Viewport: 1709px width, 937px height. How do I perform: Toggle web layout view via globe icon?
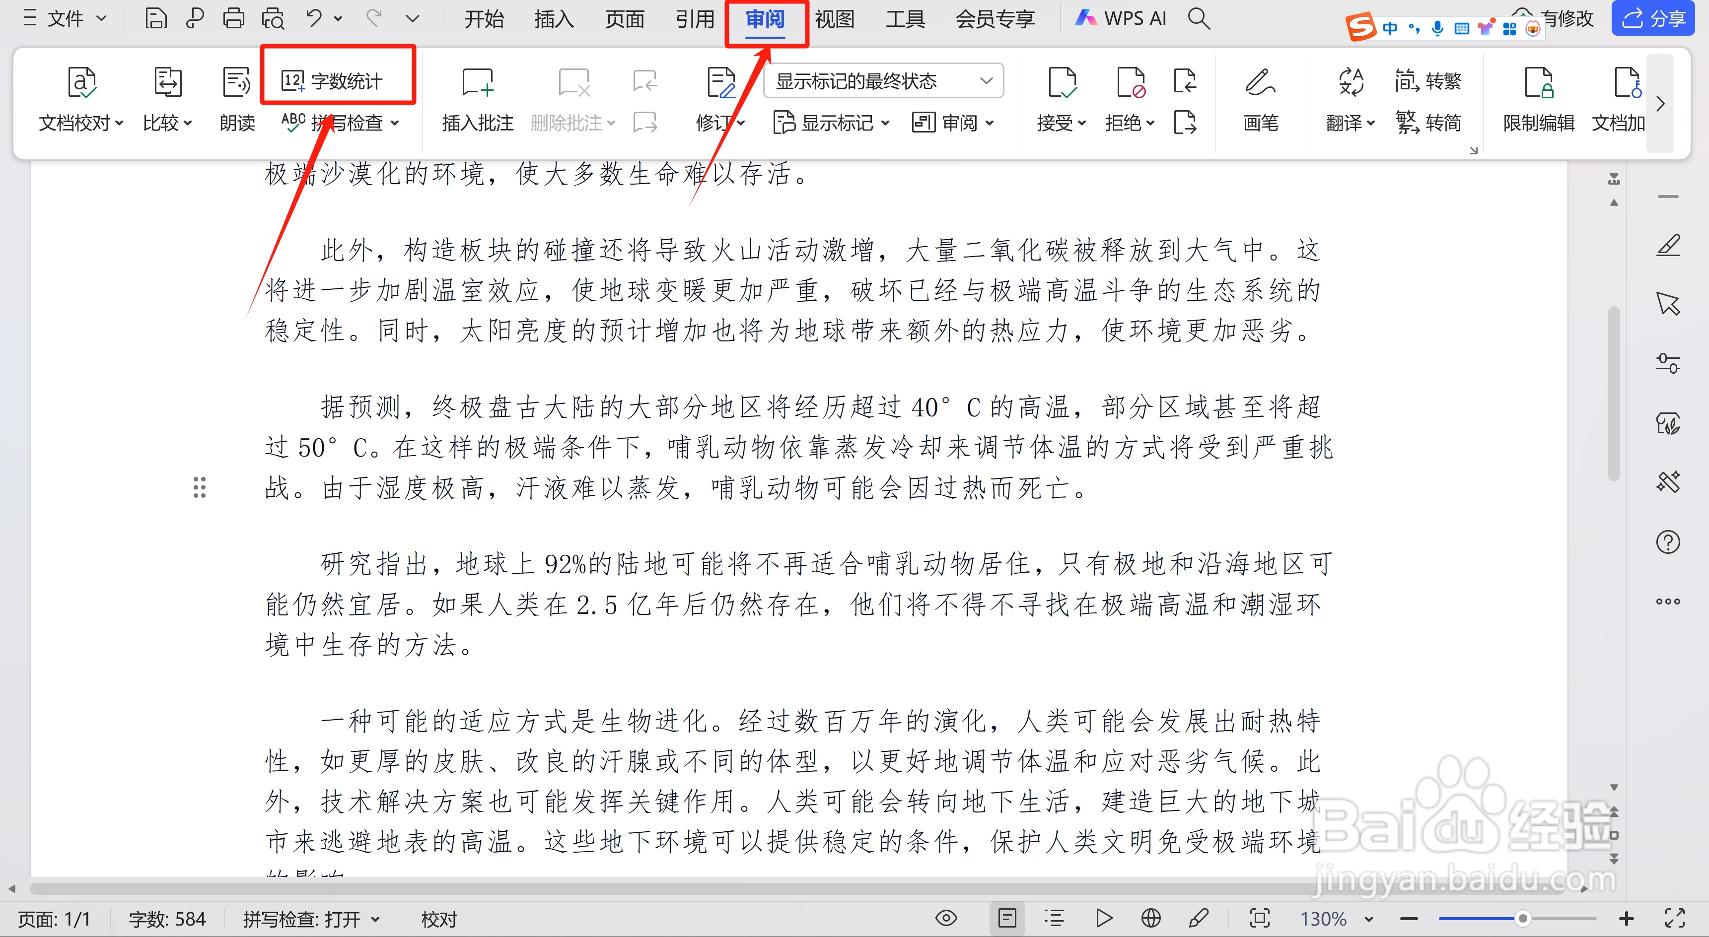[x=1151, y=919]
